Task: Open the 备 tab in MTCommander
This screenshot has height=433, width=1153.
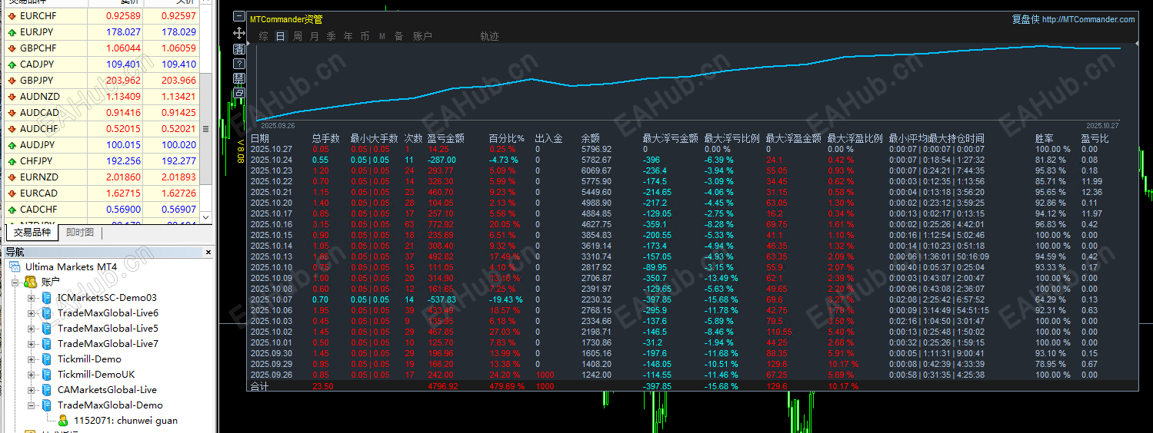Action: click(x=399, y=36)
